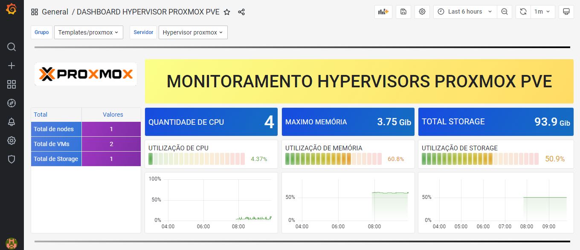
Task: Open the Last 6 hours time picker
Action: click(465, 12)
